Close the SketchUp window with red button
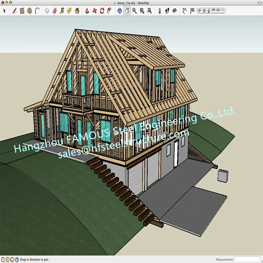Screen dimensions: 263x263 click(x=3, y=3)
